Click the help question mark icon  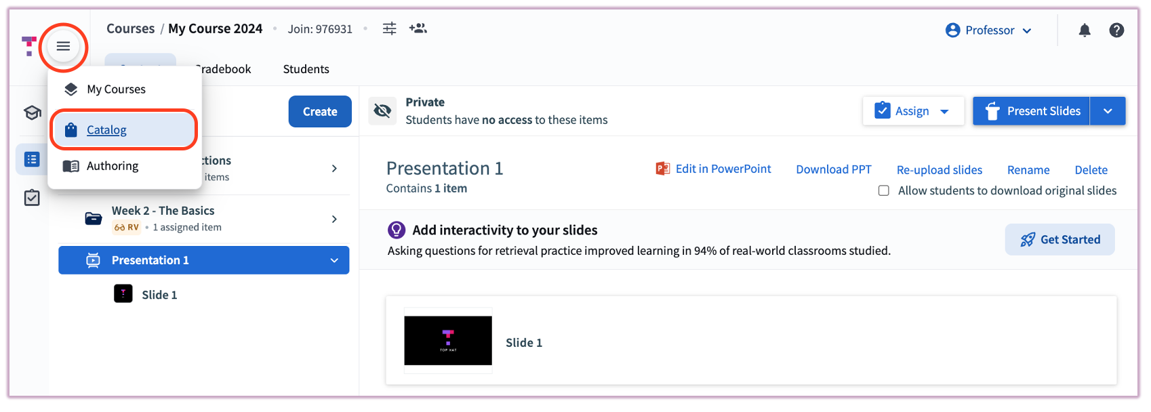(1116, 30)
